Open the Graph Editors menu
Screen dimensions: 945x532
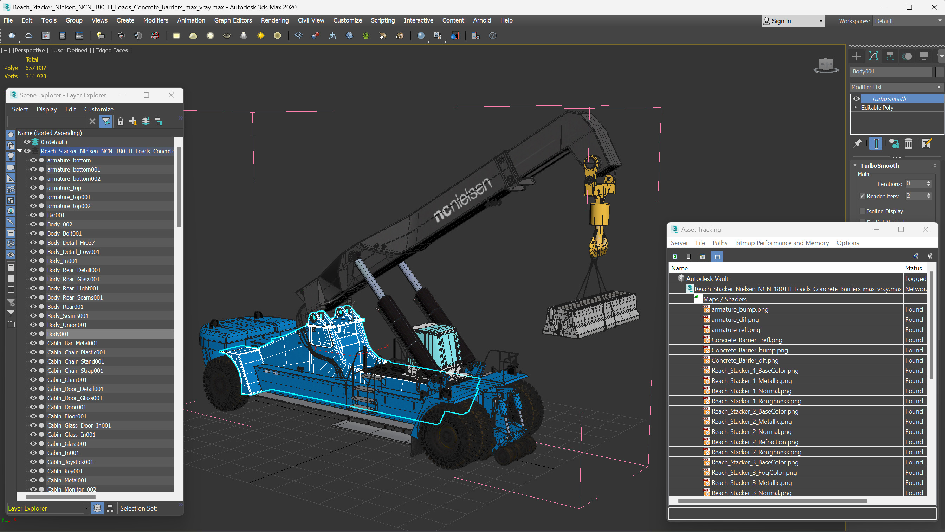pyautogui.click(x=233, y=20)
